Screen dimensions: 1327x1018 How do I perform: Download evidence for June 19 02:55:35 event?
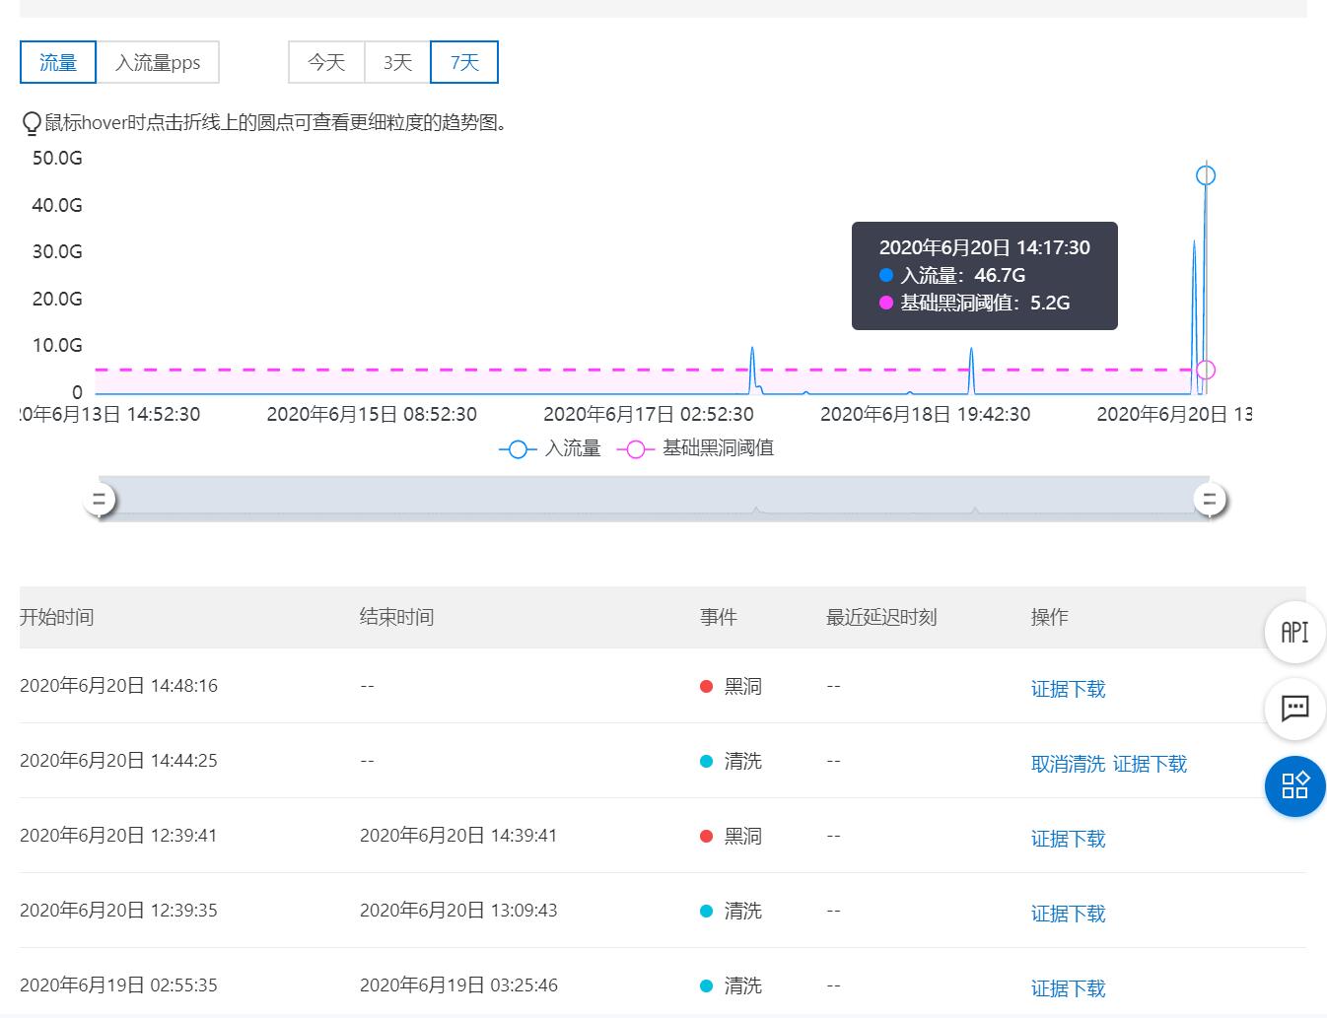[x=1068, y=988]
